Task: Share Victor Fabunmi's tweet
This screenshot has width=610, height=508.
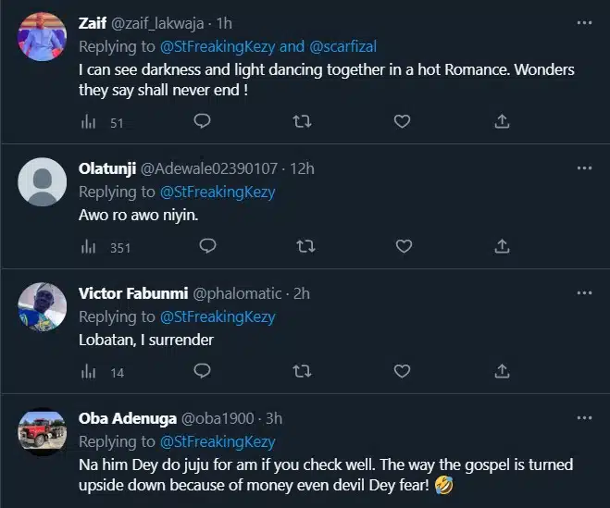Action: [x=502, y=371]
